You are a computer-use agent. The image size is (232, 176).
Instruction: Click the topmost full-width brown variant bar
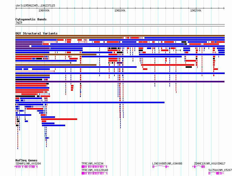[x=120, y=36]
